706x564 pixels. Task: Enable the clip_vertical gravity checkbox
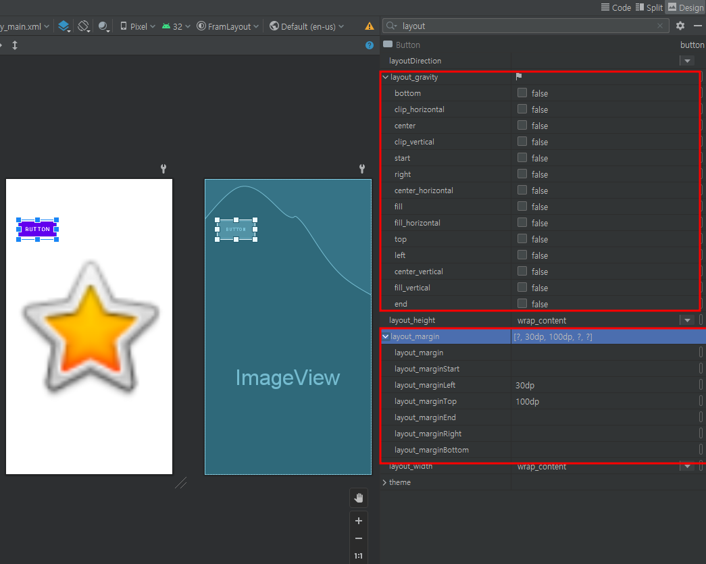522,141
